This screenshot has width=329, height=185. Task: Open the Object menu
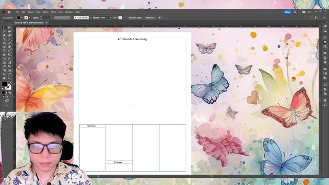(x=31, y=12)
